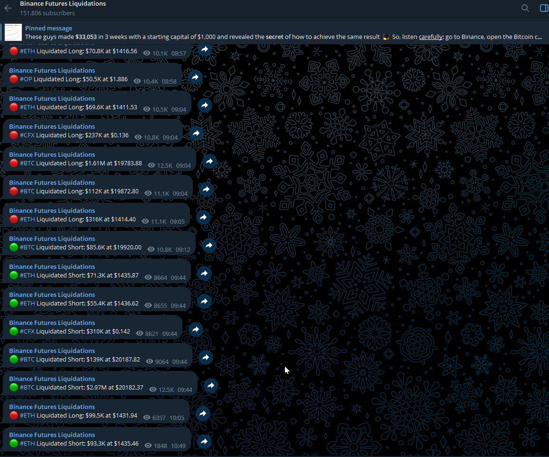Jump to the pinned message text
Screen dimensions: 549x457
(x=283, y=37)
